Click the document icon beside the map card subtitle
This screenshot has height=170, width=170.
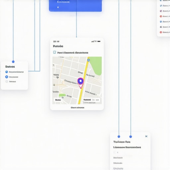click(54, 52)
